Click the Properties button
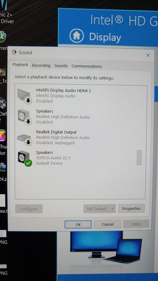Screen dimensions: 158x281 pyautogui.click(x=131, y=208)
